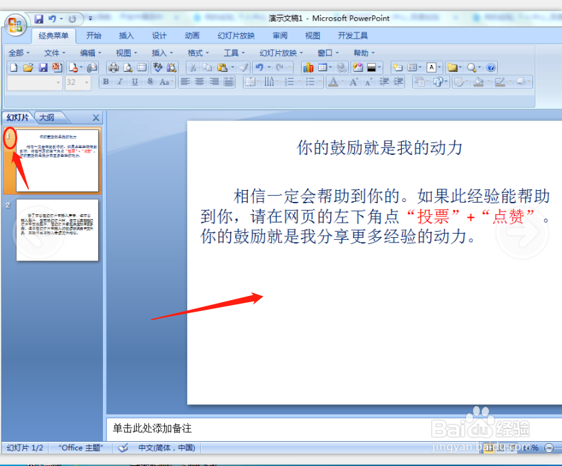Open the 工具 classic menu

234,53
